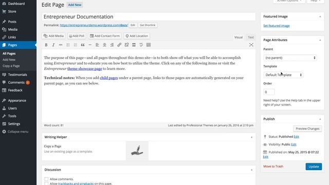The width and height of the screenshot is (329, 185).
Task: Align text right
Action: [112, 45]
